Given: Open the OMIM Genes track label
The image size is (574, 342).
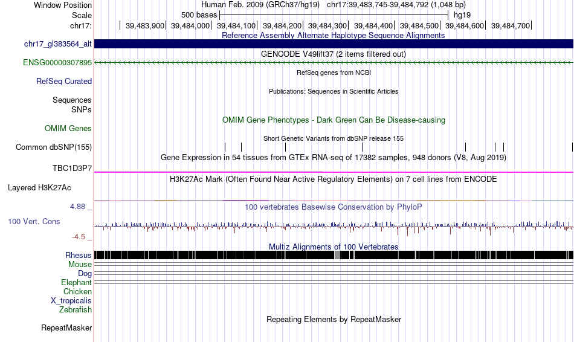Looking at the screenshot, I should tap(68, 129).
